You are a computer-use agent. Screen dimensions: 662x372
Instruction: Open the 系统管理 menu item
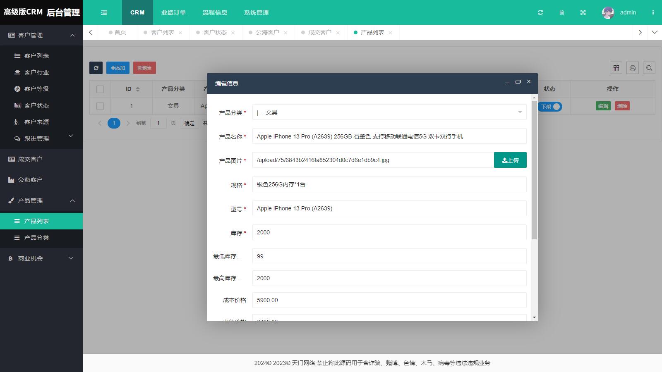click(x=257, y=12)
